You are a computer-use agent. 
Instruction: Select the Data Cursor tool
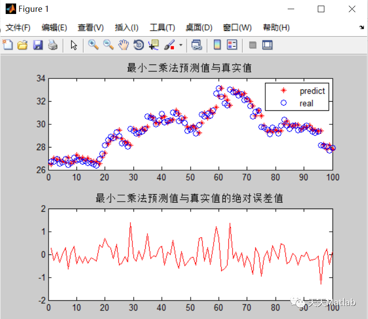pyautogui.click(x=154, y=45)
